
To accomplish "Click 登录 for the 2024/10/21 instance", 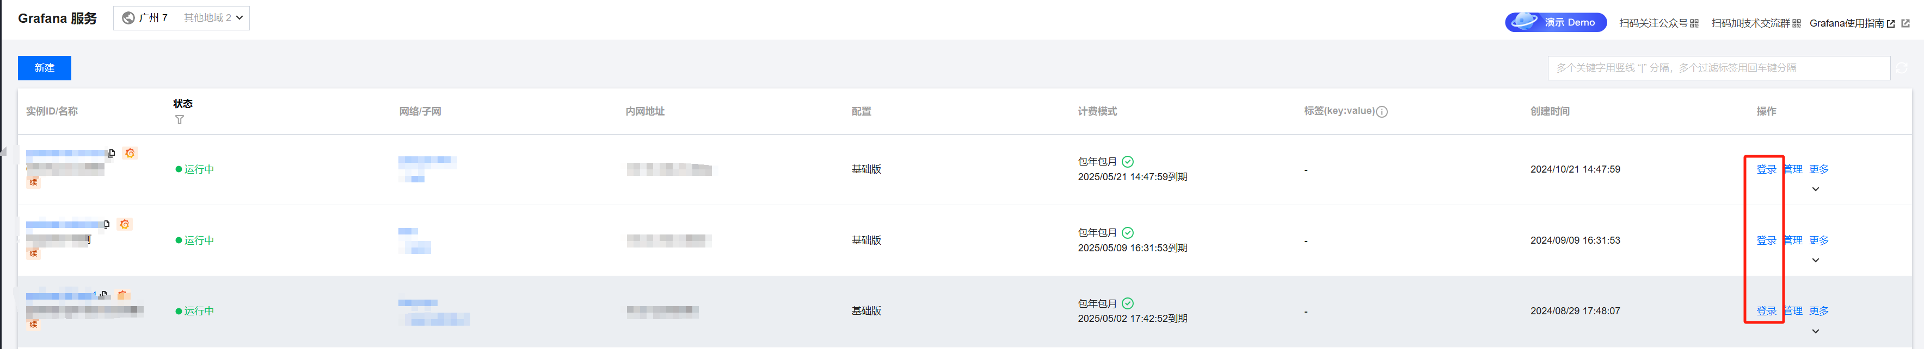I will click(x=1766, y=170).
